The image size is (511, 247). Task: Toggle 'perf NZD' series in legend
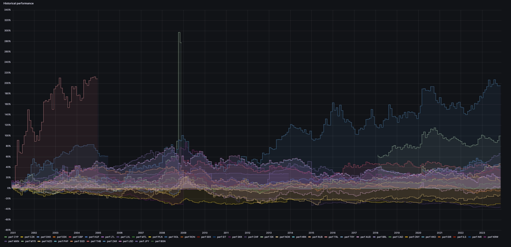click(47, 241)
